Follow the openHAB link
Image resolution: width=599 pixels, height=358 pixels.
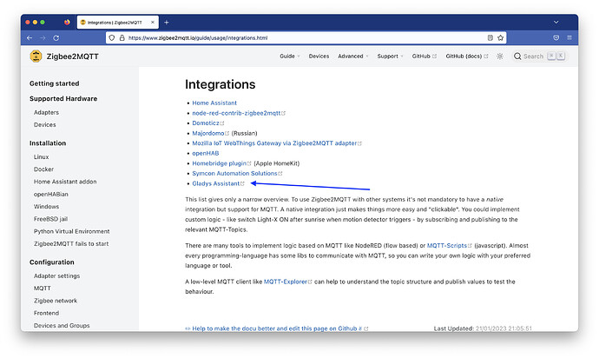click(206, 153)
